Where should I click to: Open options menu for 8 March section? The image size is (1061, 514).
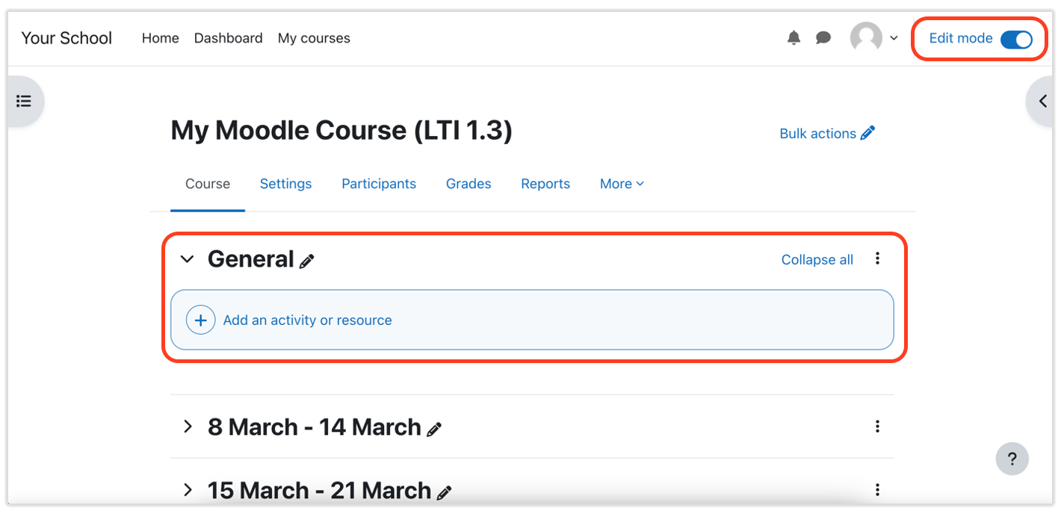click(x=877, y=426)
